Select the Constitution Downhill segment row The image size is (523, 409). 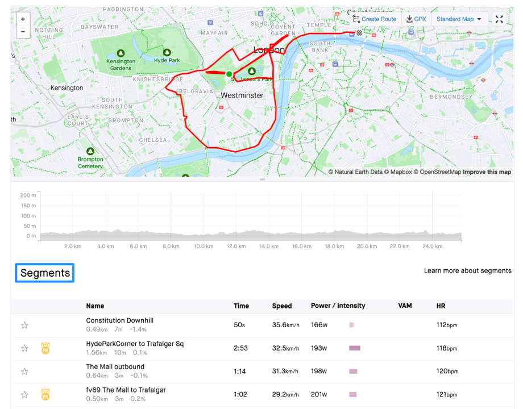tap(120, 321)
